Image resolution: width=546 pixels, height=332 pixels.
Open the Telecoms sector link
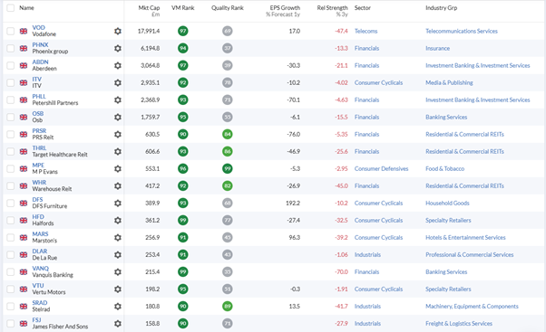(x=366, y=31)
